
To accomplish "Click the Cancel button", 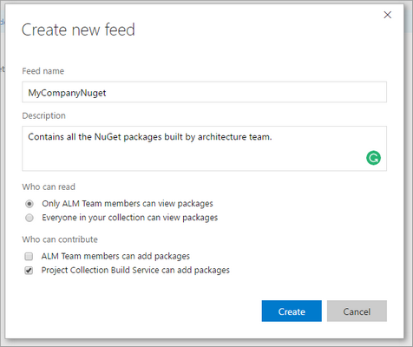I will [x=357, y=311].
